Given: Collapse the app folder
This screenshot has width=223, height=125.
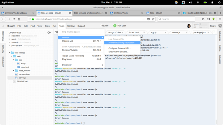Looking at the screenshot, I should (14, 60).
